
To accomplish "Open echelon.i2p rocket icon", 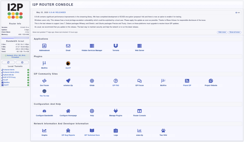I will [68, 81].
